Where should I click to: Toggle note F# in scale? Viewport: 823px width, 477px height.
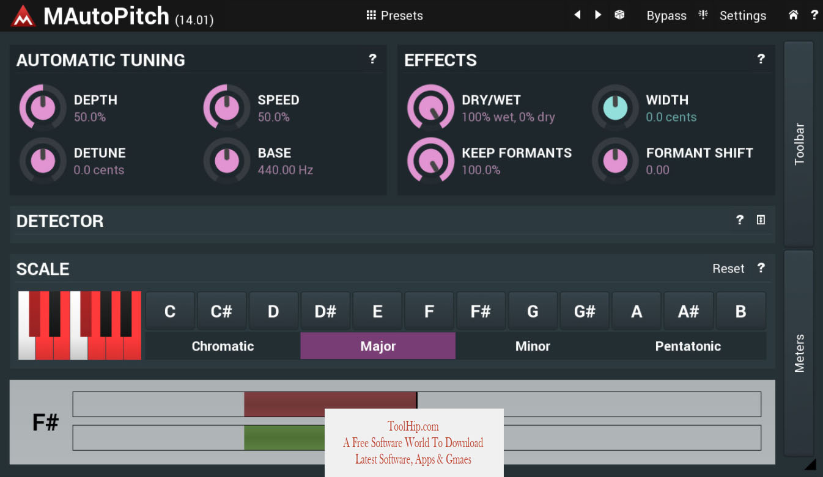(481, 311)
